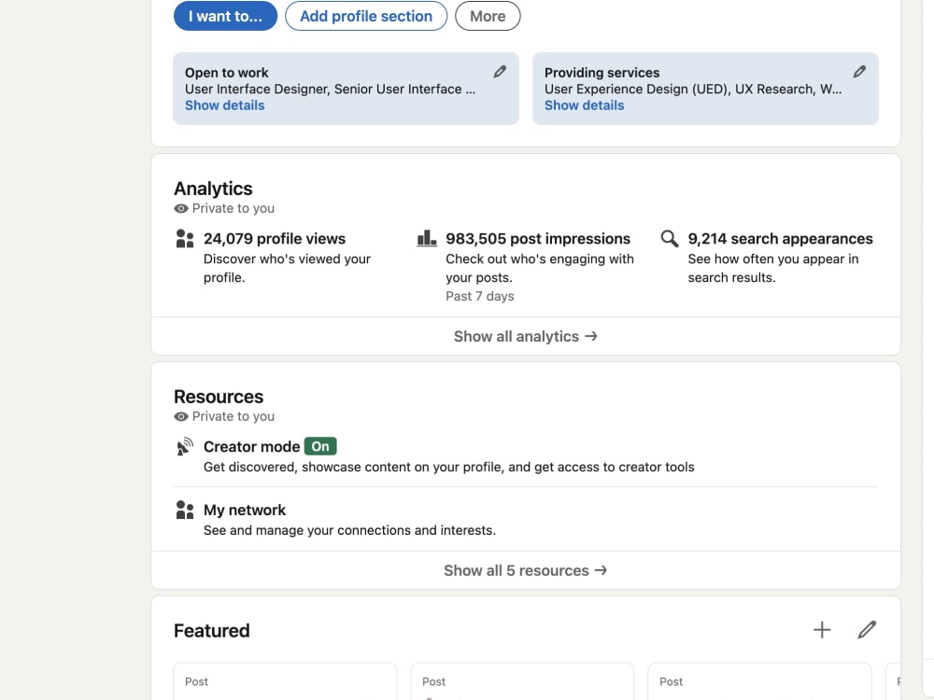
Task: Click the profile views people icon
Action: click(x=185, y=239)
